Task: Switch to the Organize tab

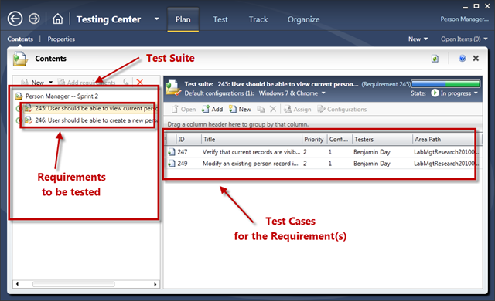Action: [303, 19]
